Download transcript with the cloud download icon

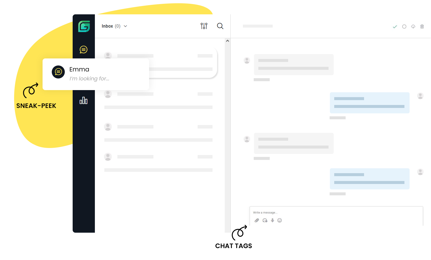(413, 27)
